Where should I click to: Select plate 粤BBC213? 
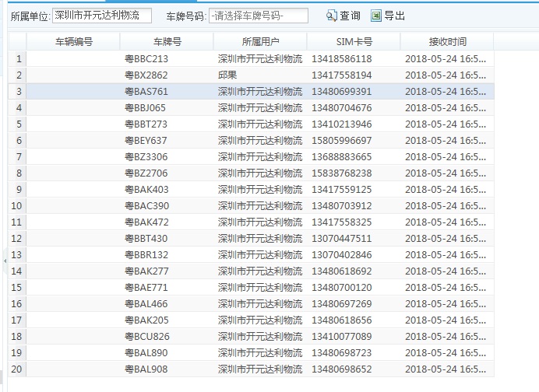pos(146,59)
